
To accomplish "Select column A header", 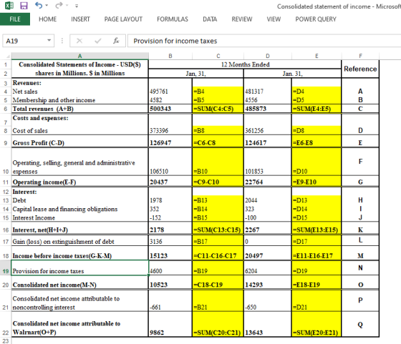I will (x=79, y=56).
